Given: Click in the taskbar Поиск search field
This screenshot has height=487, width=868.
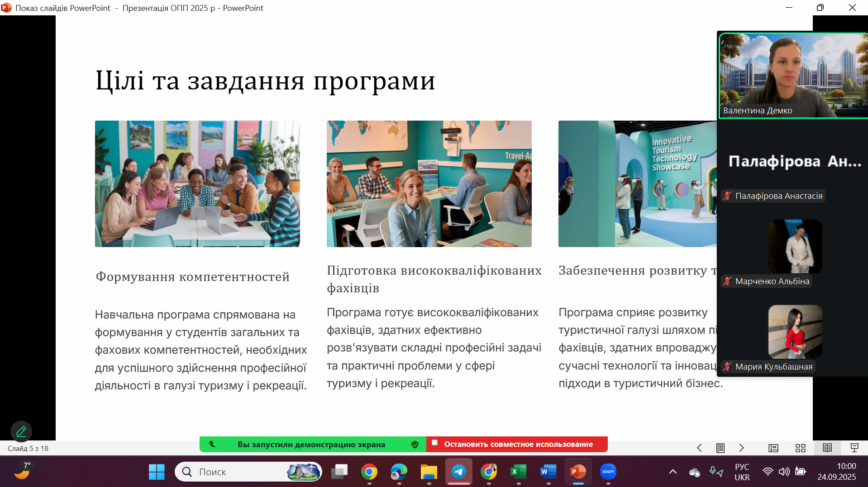Looking at the screenshot, I should tap(248, 472).
